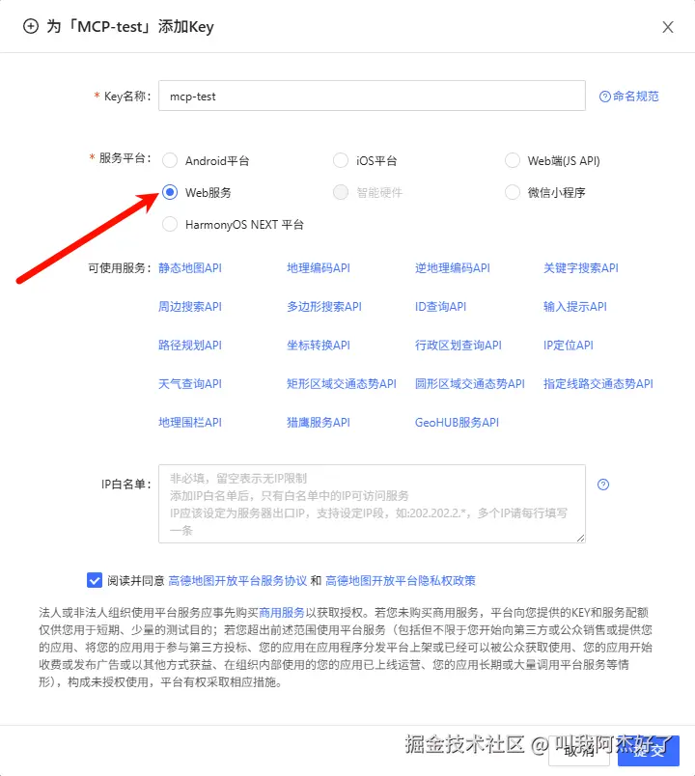Open the 路径规划API link
Viewport: 695px width, 776px height.
point(190,346)
